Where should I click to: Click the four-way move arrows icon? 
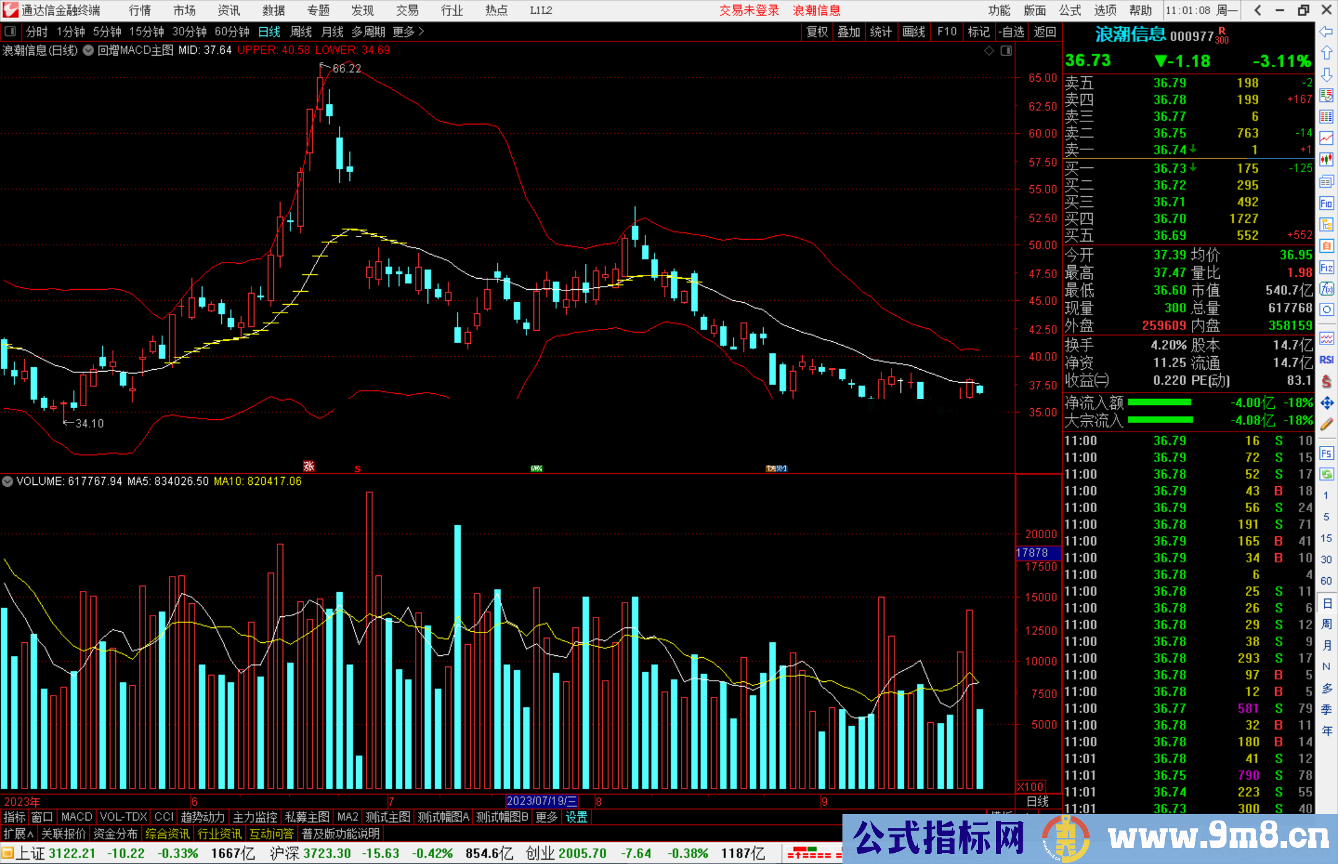point(1326,403)
